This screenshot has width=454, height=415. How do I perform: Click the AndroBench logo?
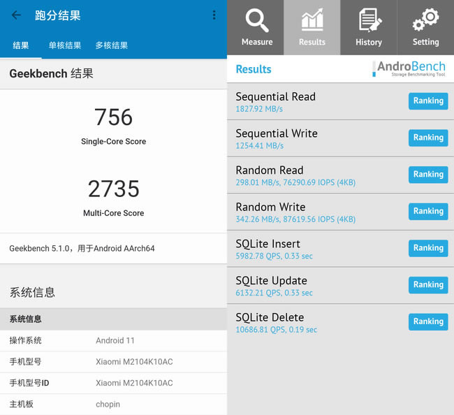click(x=410, y=69)
